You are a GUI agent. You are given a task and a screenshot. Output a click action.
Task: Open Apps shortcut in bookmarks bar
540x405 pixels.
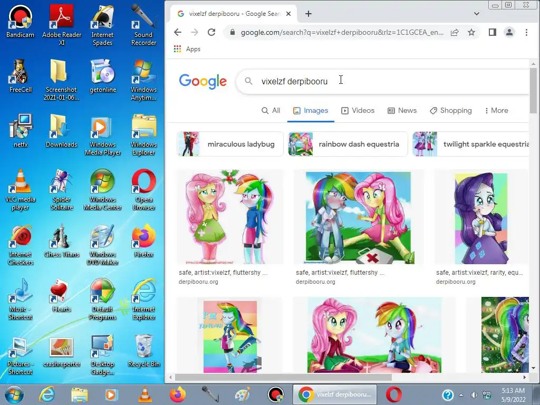pyautogui.click(x=187, y=49)
